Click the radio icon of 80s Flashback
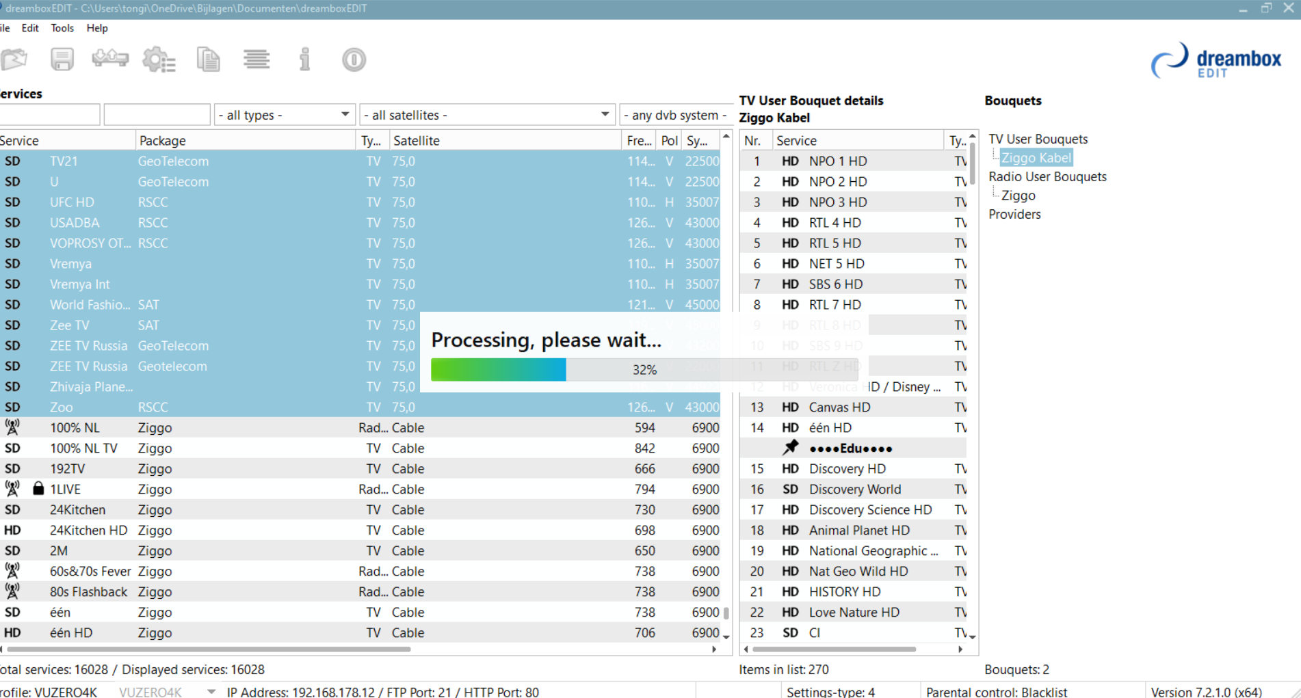The width and height of the screenshot is (1301, 698). point(12,591)
